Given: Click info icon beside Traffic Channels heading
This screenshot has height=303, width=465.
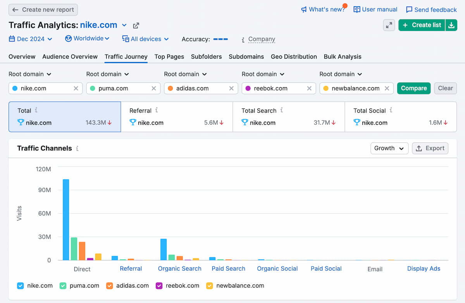Looking at the screenshot, I should pyautogui.click(x=77, y=148).
